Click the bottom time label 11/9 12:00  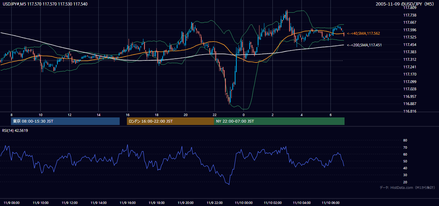coord(70,203)
